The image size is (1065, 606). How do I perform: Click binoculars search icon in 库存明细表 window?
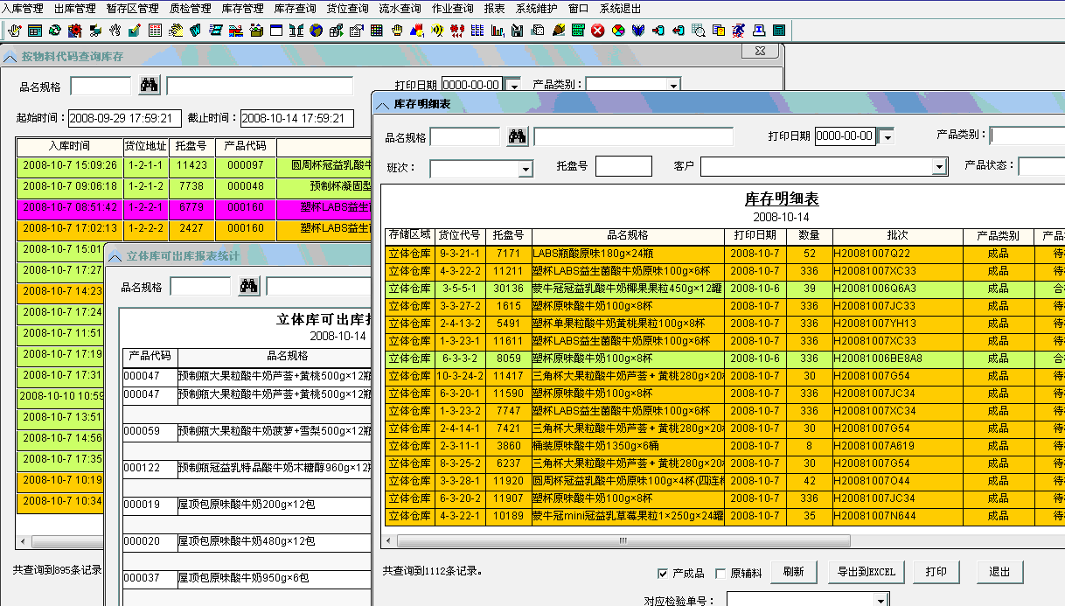(517, 136)
